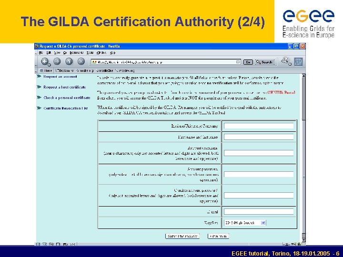Screen dimensions: 343x257
Task: Click the Back navigation arrow icon
Action: click(x=45, y=61)
